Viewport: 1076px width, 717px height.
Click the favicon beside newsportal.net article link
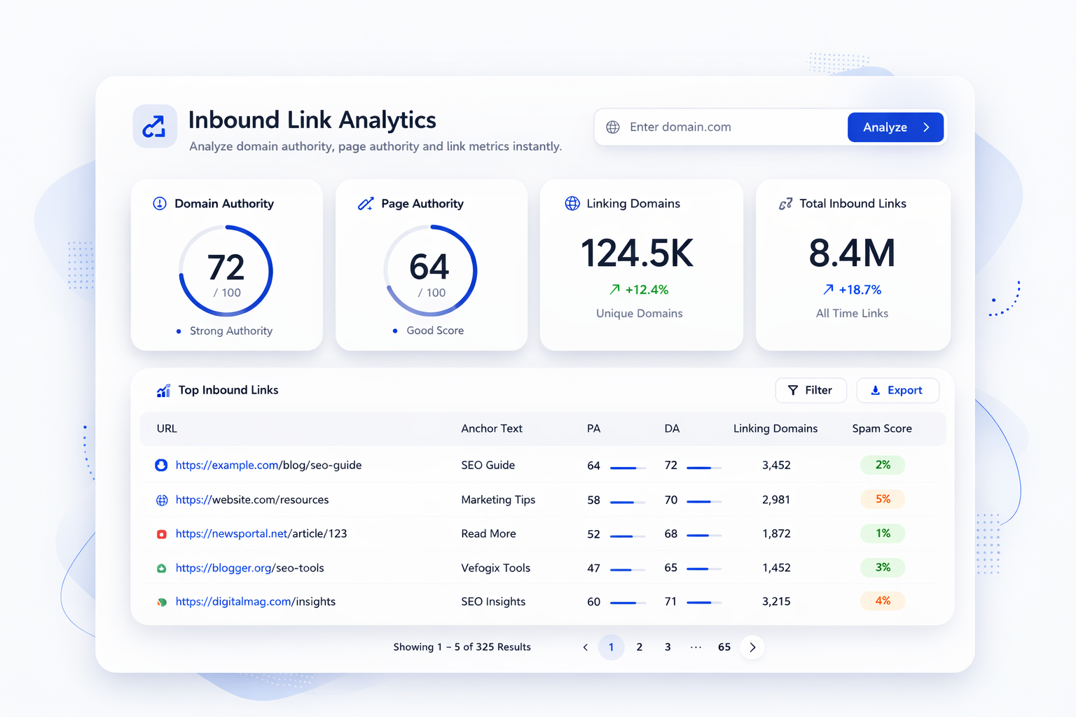[x=161, y=534]
